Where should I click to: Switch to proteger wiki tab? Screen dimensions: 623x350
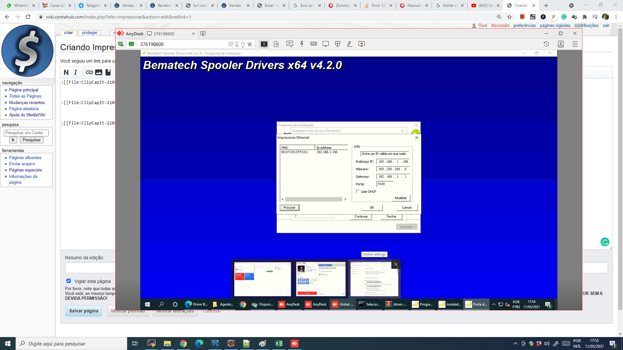point(90,33)
